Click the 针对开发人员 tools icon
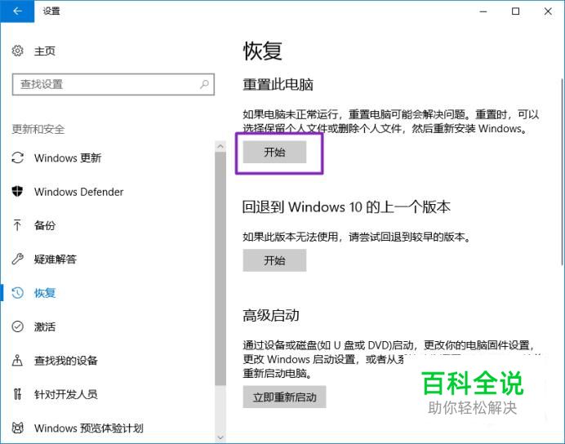565x444 pixels. click(17, 394)
